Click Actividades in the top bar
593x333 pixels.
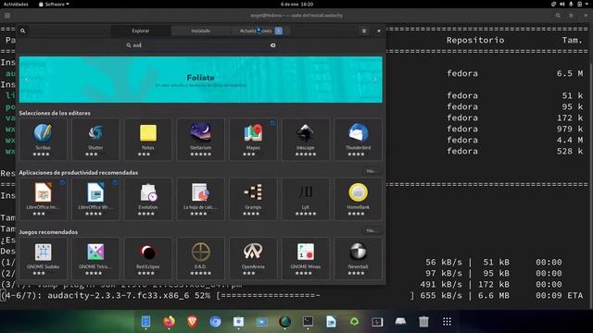tap(16, 4)
